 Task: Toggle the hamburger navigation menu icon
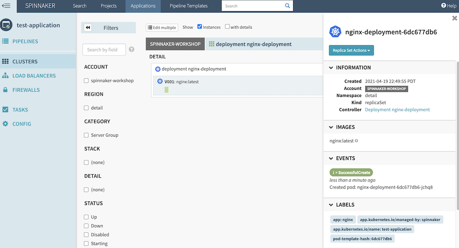[6, 5]
